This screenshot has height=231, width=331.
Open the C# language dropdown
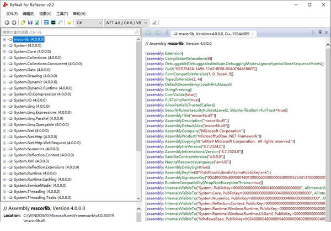pos(89,23)
